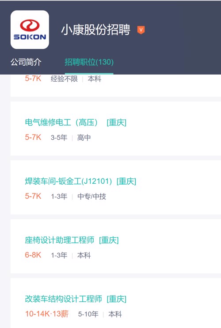
Task: Click the 高中 education label
Action: click(84, 138)
